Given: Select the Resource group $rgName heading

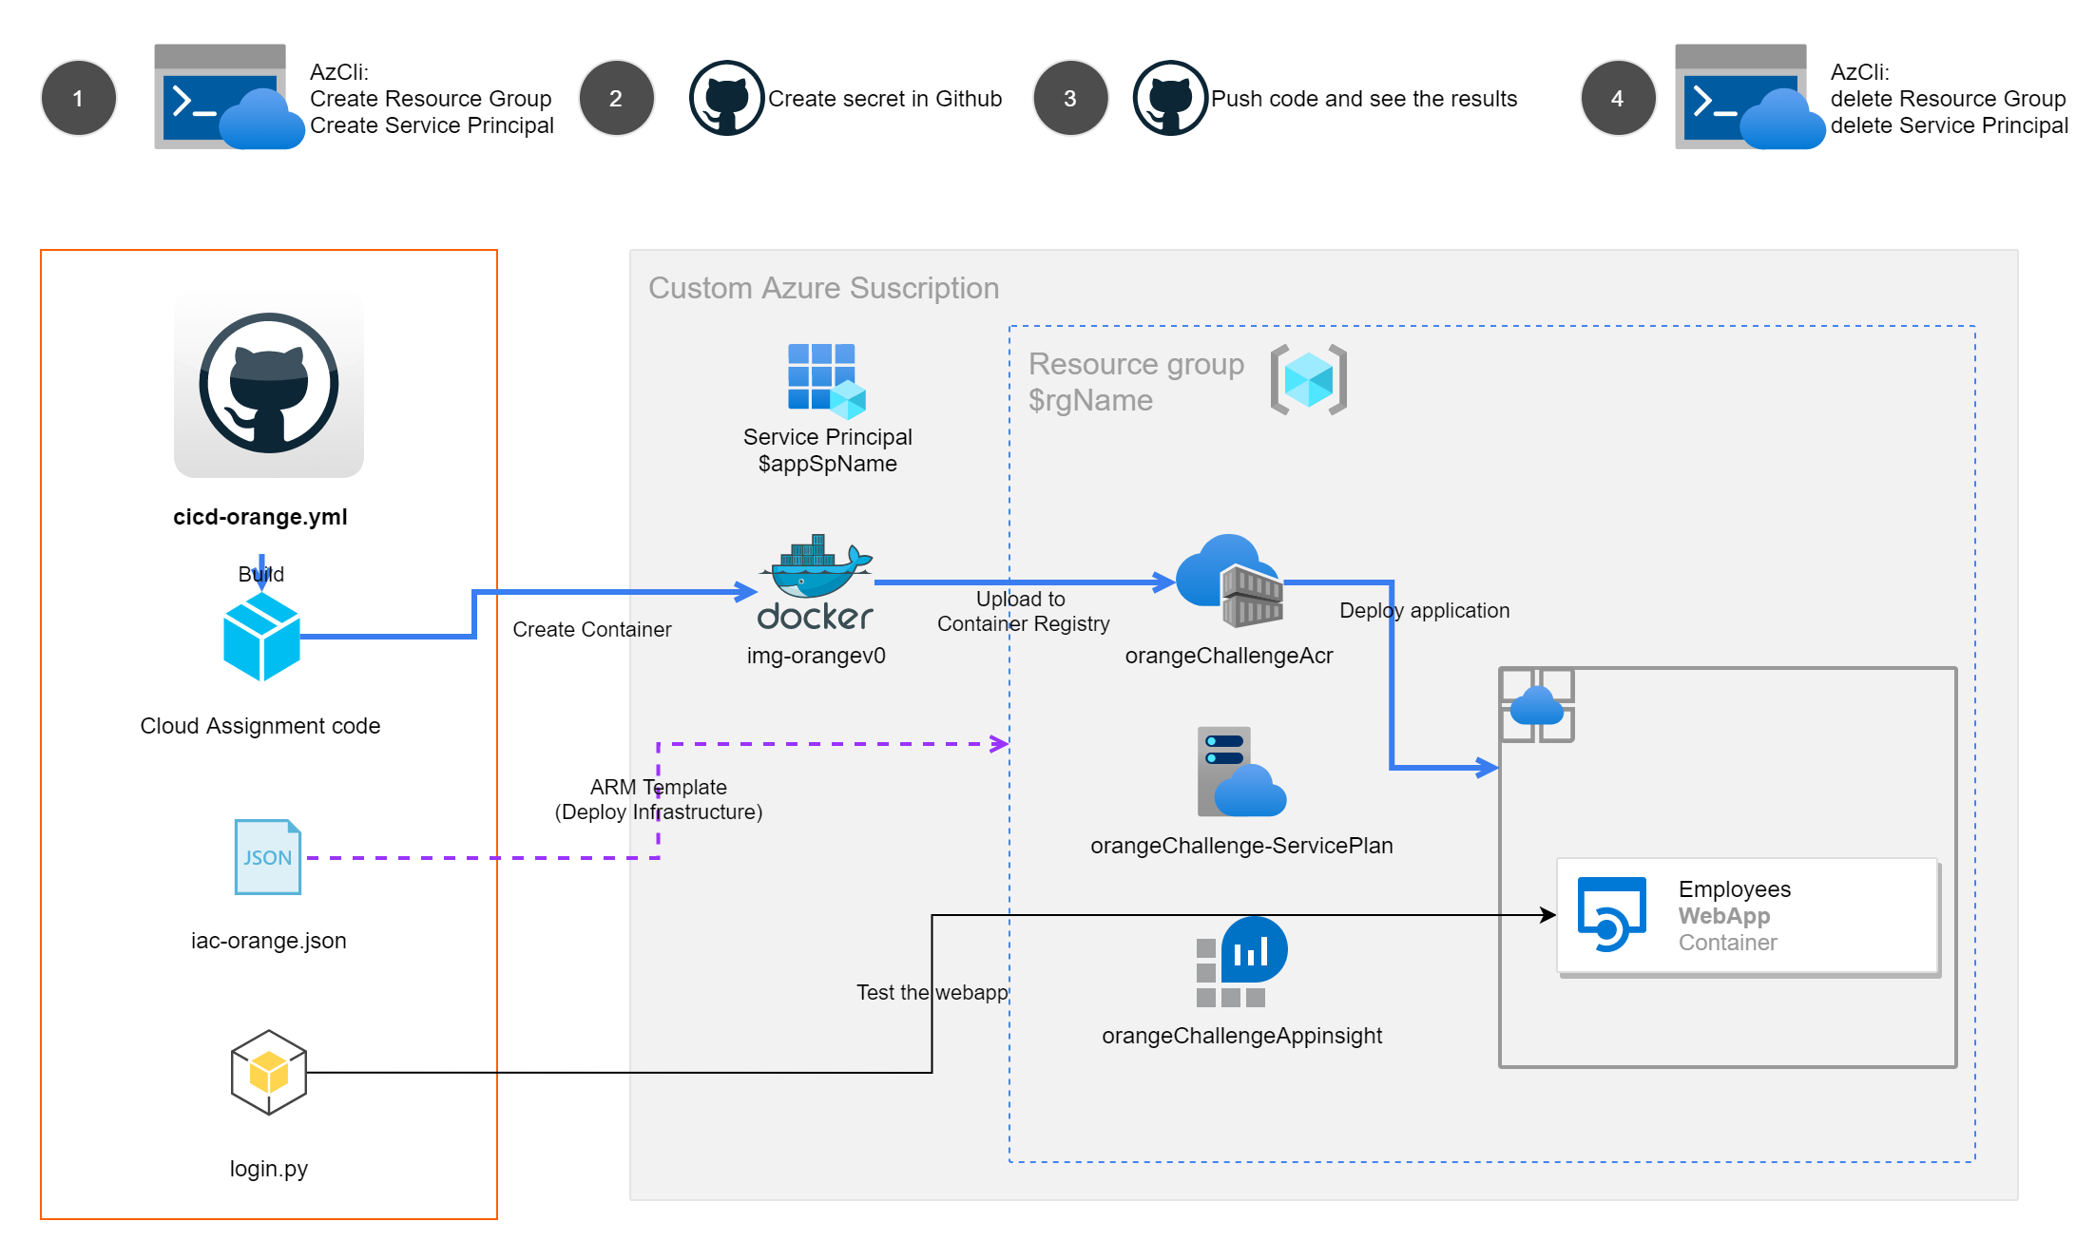Looking at the screenshot, I should [1136, 382].
